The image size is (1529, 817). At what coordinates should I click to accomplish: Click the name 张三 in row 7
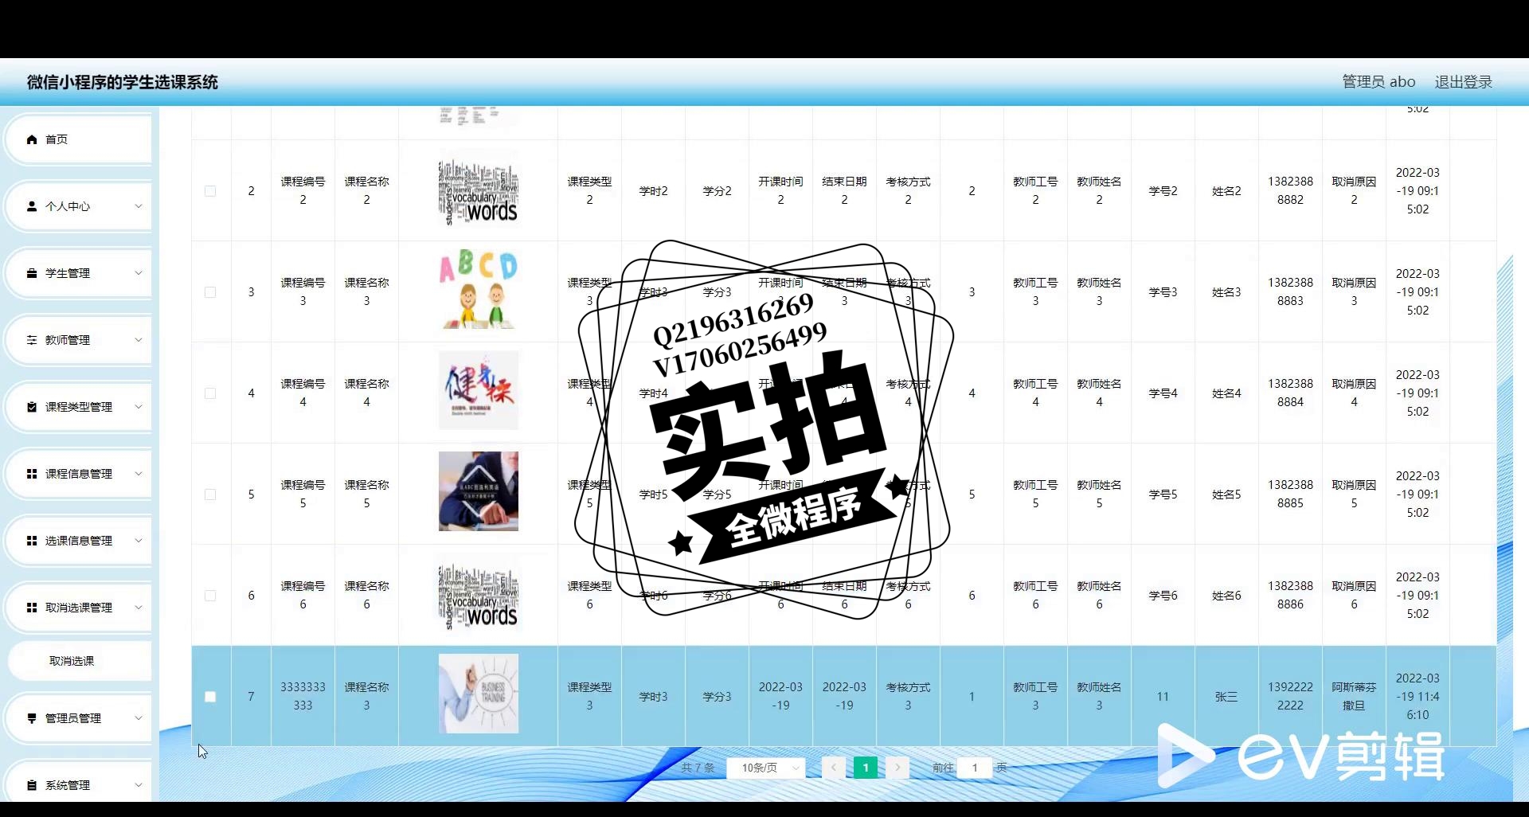(1226, 697)
